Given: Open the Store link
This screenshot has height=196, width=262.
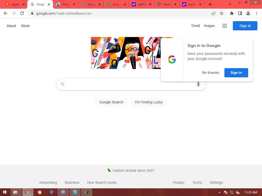Looking at the screenshot, I should pyautogui.click(x=25, y=26).
